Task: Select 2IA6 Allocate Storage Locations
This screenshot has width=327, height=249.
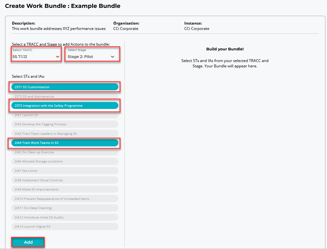Action: point(65,161)
